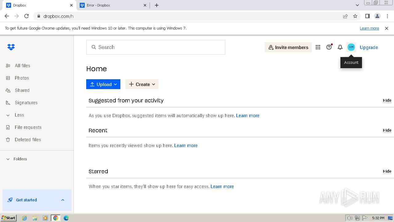Open Photos in the sidebar
394x222 pixels.
coord(22,78)
